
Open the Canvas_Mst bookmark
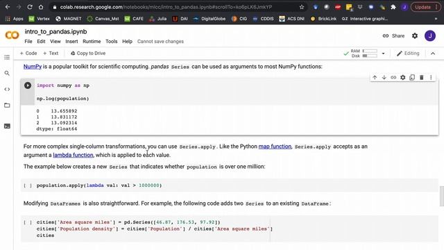pyautogui.click(x=103, y=19)
